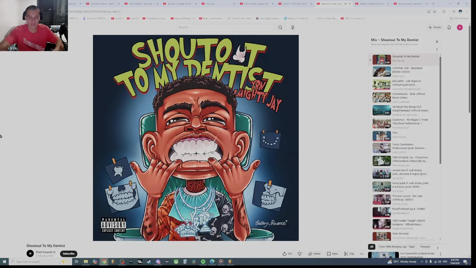Open the notifications bell
The width and height of the screenshot is (476, 268).
pos(449,27)
